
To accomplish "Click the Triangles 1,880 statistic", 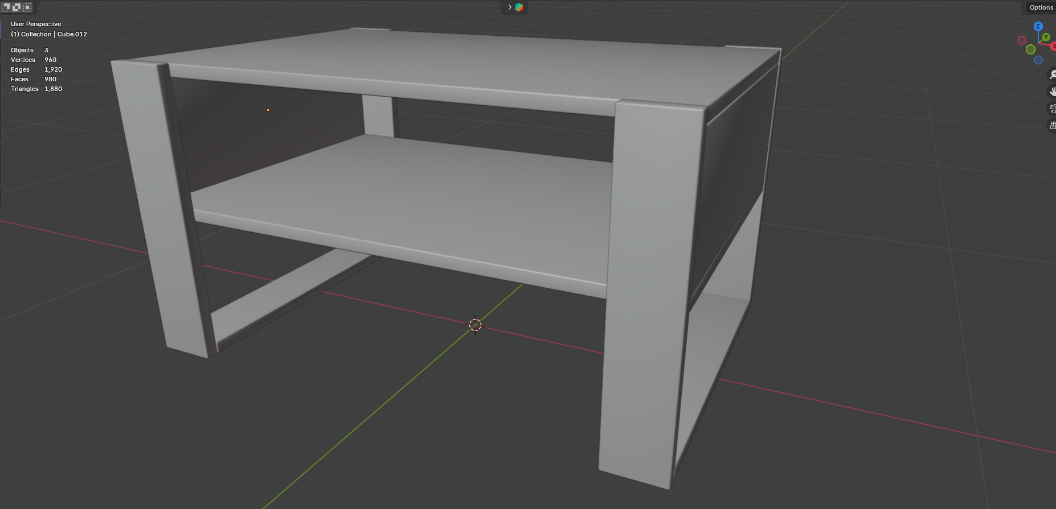I will point(36,89).
